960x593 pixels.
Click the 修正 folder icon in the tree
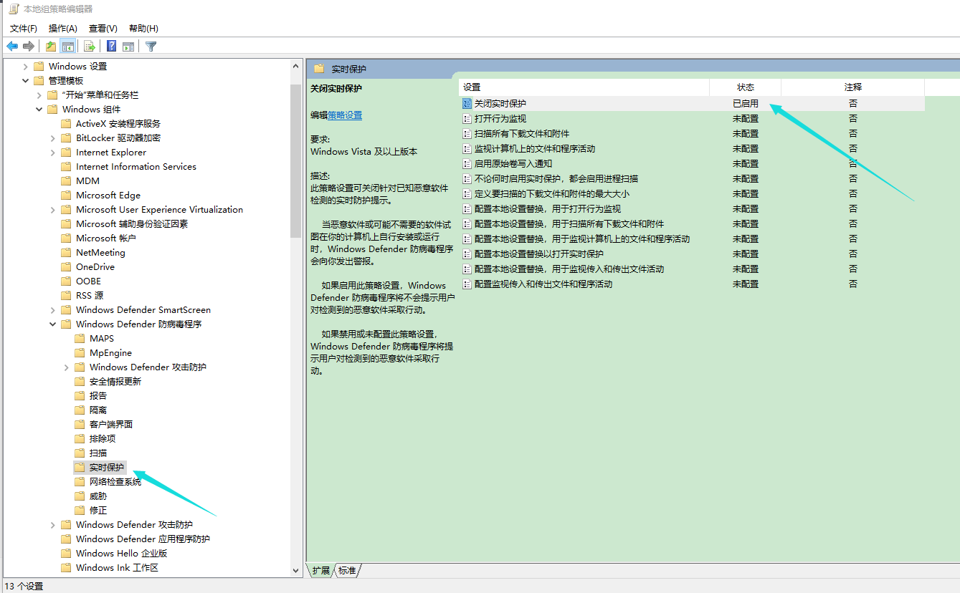(80, 511)
